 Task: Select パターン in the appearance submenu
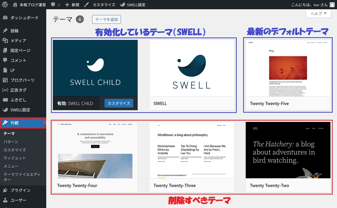click(x=11, y=142)
